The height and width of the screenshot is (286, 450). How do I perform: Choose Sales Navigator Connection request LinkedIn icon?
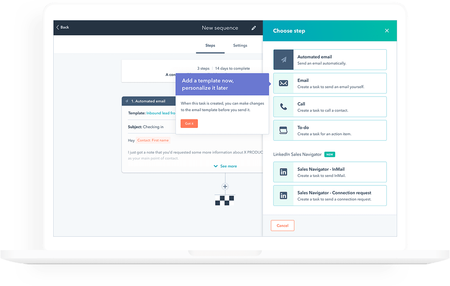(284, 196)
